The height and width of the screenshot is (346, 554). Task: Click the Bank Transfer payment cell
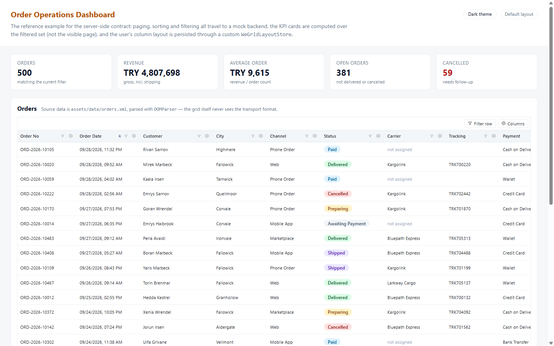click(516, 342)
